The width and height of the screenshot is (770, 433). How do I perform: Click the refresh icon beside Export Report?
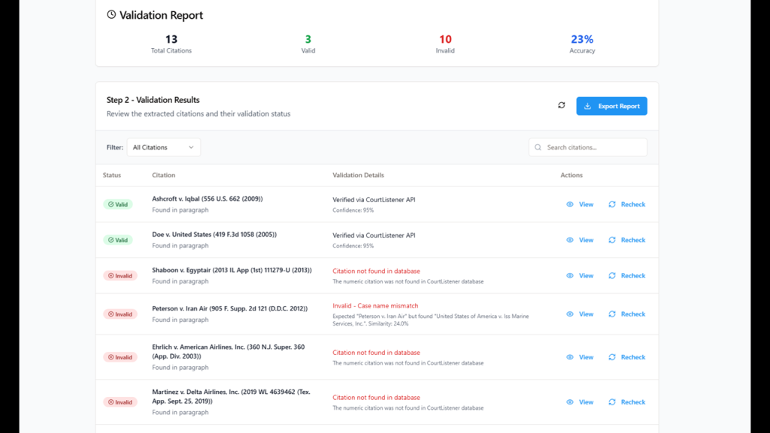click(x=561, y=106)
